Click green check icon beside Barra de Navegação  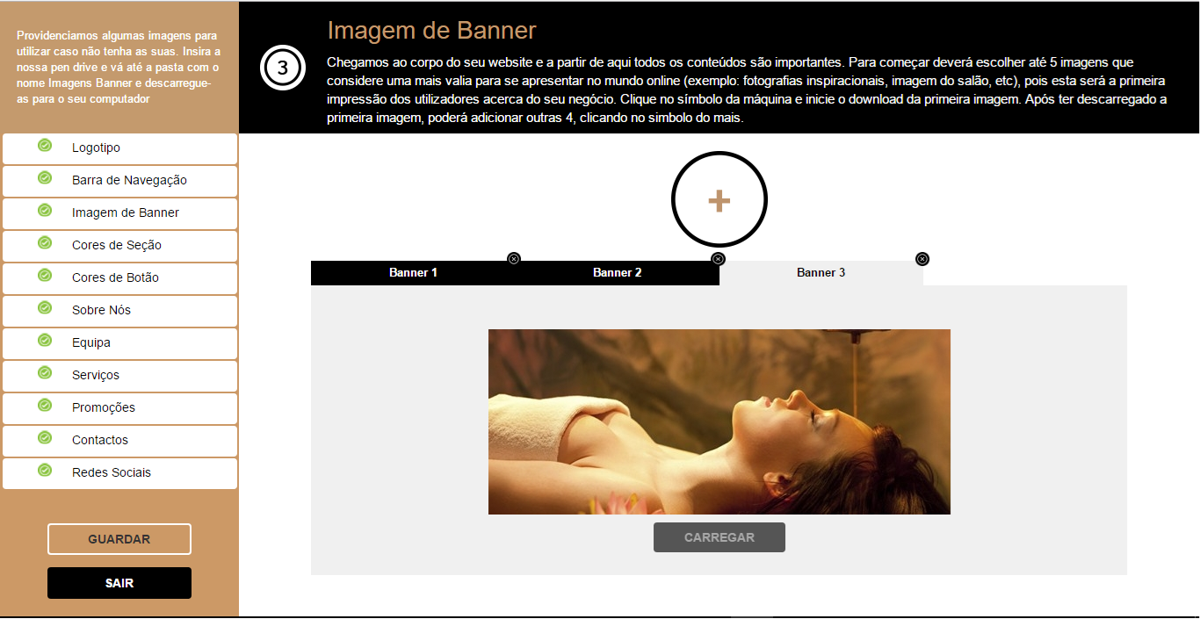pyautogui.click(x=45, y=178)
